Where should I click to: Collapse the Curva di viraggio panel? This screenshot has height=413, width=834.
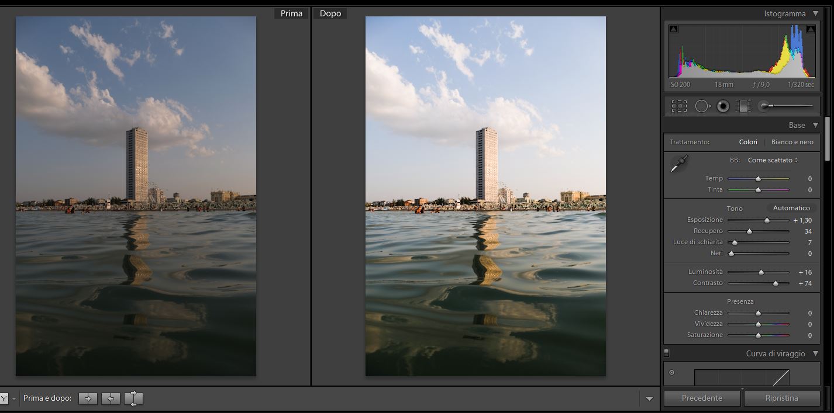(x=815, y=353)
